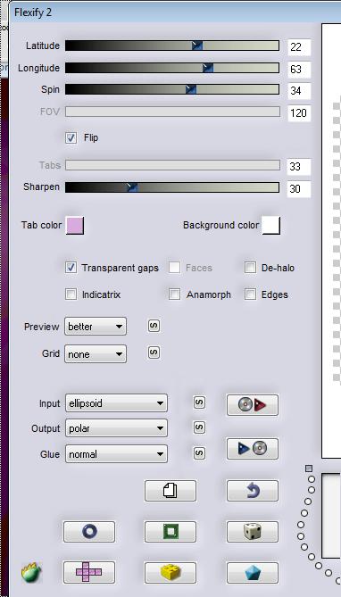Click the blue ring icon button
This screenshot has height=597, width=341.
(x=89, y=532)
